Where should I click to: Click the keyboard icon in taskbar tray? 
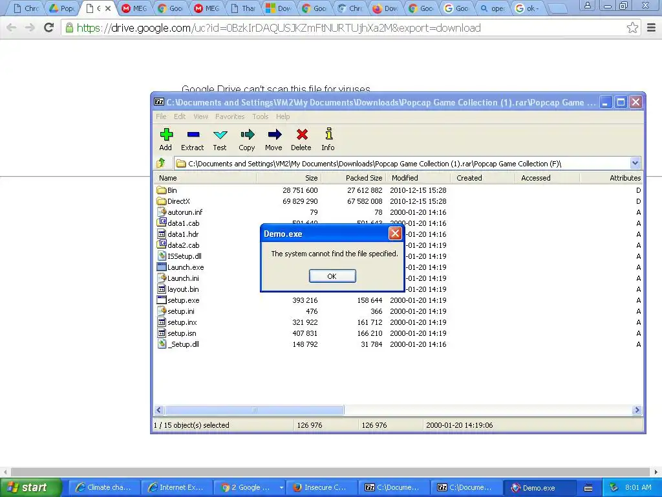point(588,488)
